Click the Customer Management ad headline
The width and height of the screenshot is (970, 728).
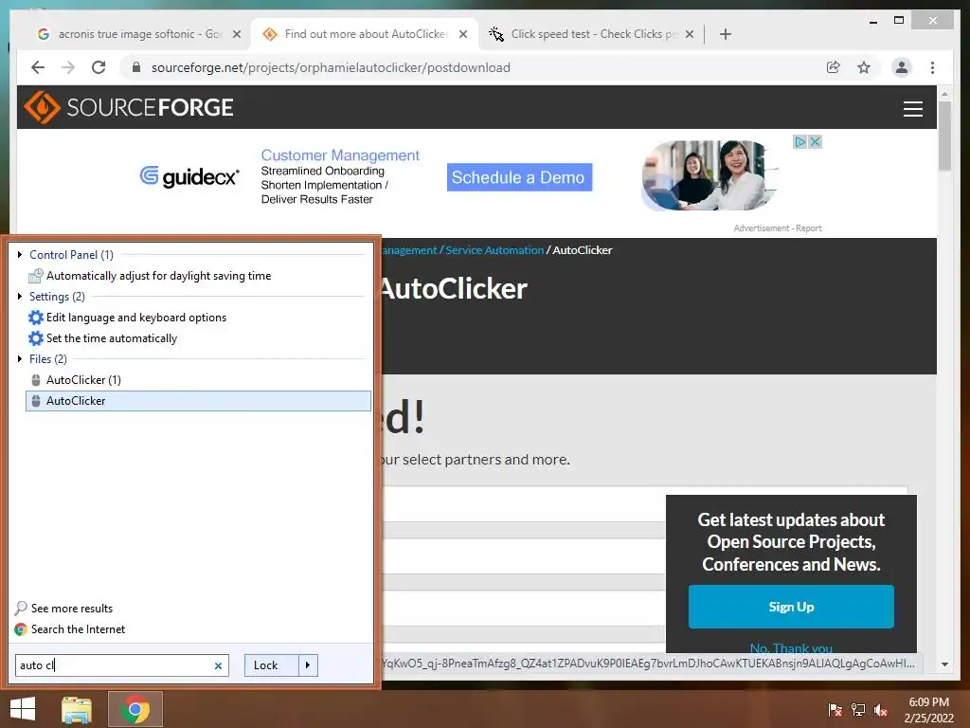(340, 155)
